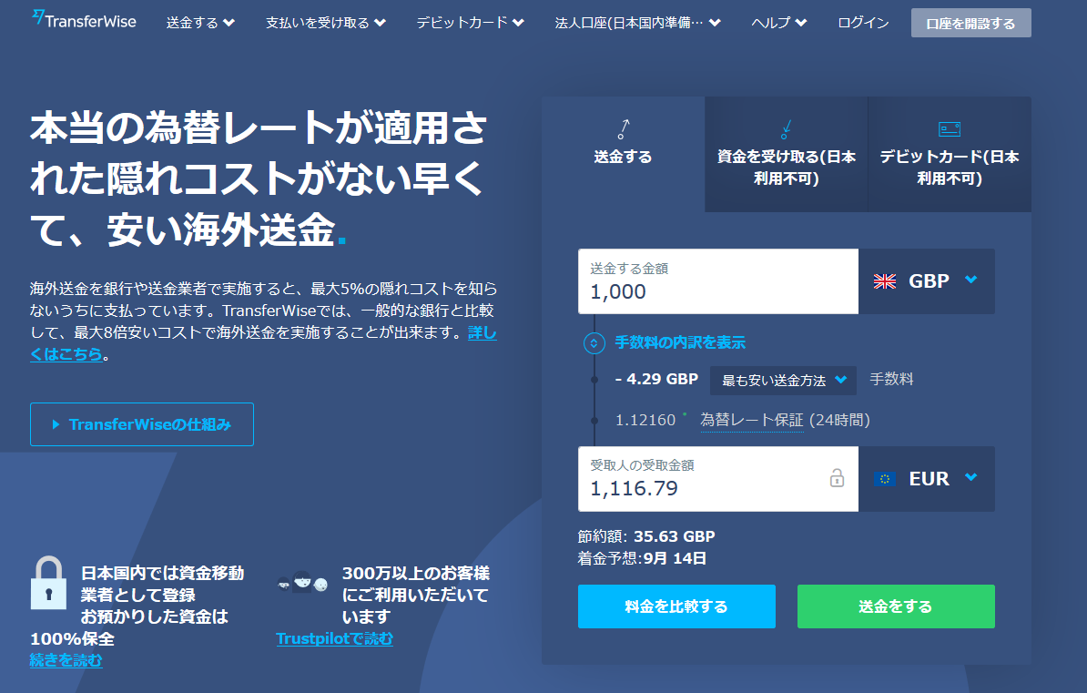This screenshot has width=1087, height=693.
Task: Click the UK flag icon
Action: (885, 281)
